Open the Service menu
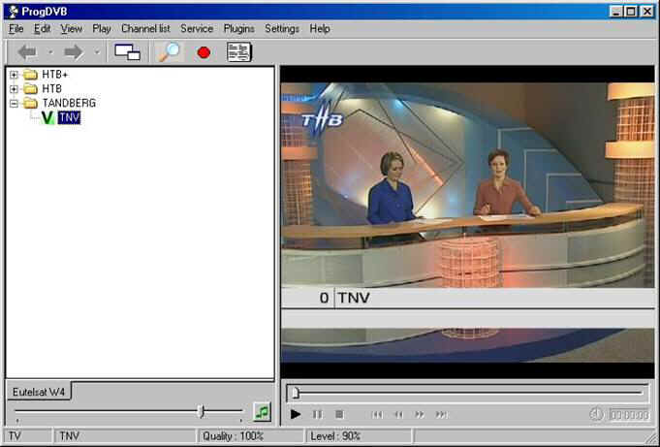Viewport: 660px width, 447px height. [197, 29]
